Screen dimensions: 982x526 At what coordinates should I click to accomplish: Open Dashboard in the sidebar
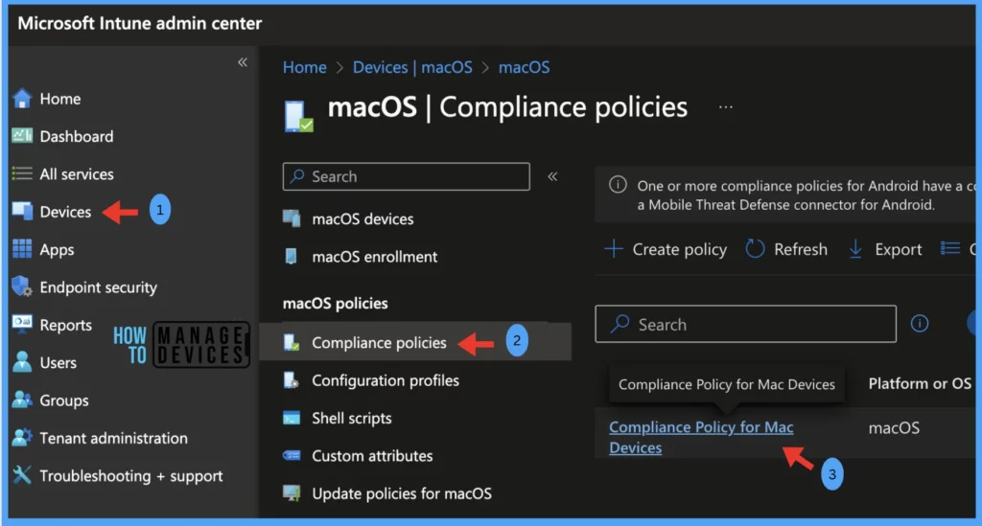point(77,136)
